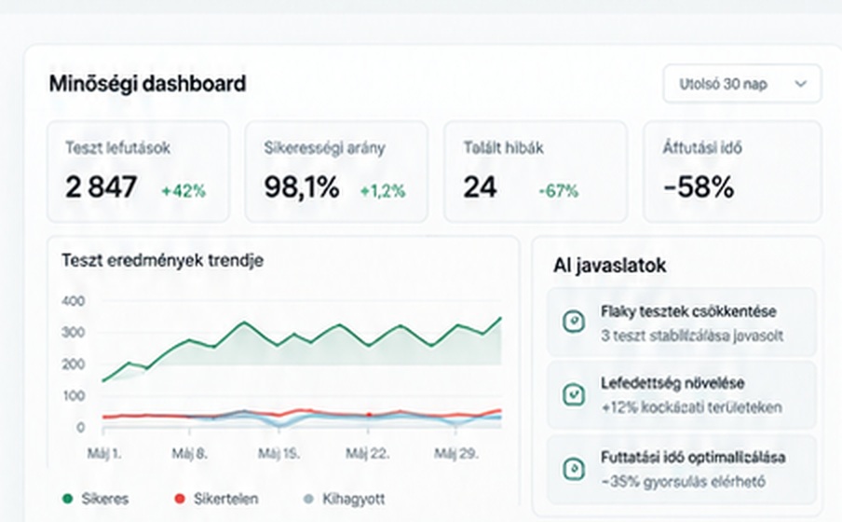This screenshot has height=522, width=842.
Task: Click the +42% change indicator
Action: [x=183, y=191]
